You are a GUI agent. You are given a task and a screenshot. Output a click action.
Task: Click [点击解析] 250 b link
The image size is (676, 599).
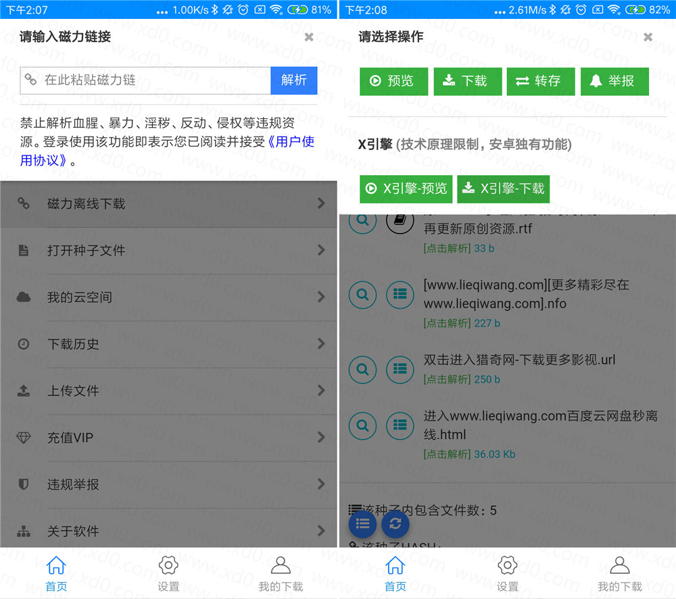pos(462,379)
